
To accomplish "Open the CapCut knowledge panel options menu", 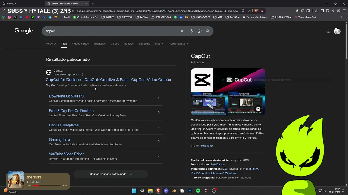I will (207, 62).
